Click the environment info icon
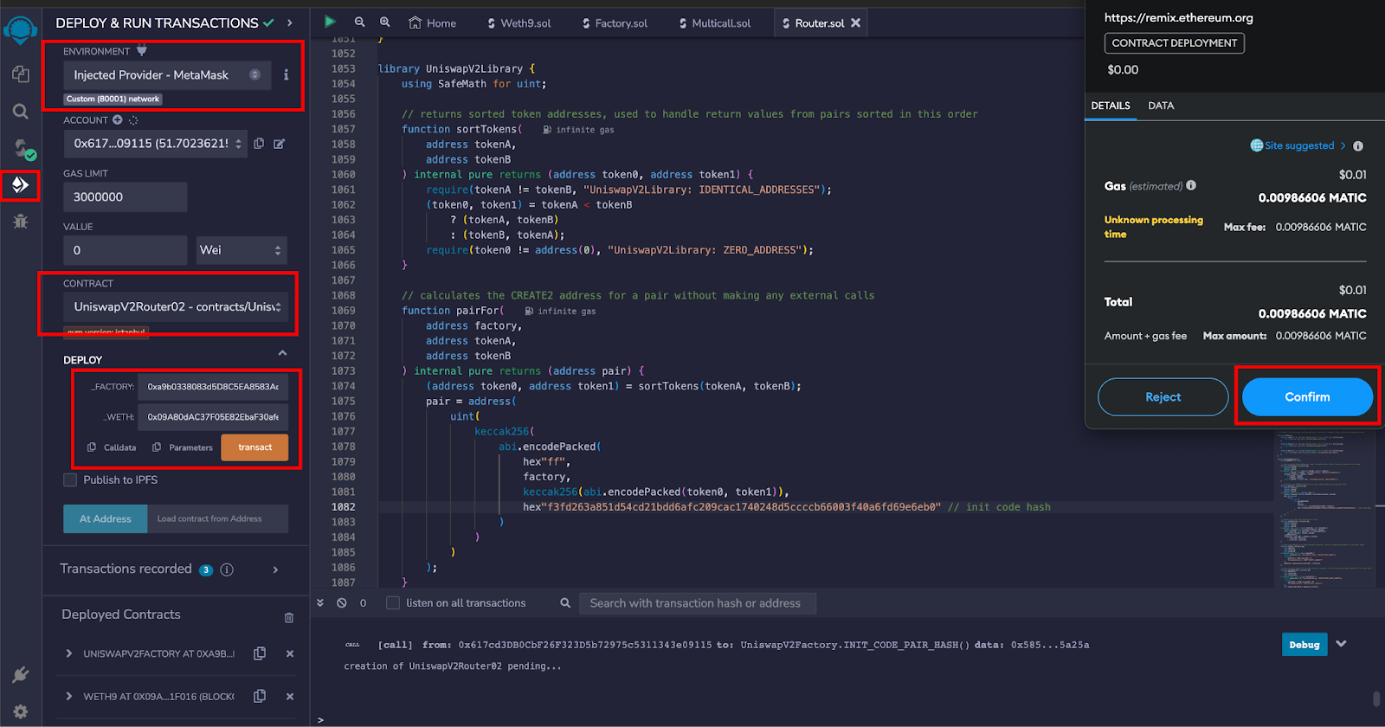The height and width of the screenshot is (727, 1385). tap(286, 75)
